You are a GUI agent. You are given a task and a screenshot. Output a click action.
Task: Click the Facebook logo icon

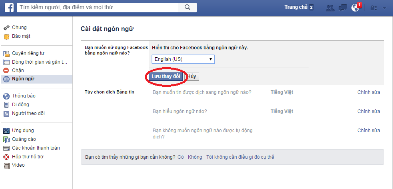[9, 8]
